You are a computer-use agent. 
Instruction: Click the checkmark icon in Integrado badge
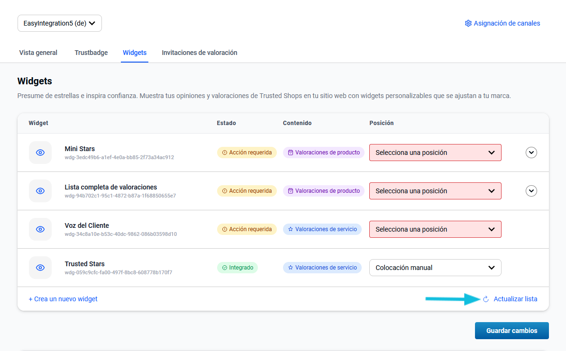click(224, 268)
